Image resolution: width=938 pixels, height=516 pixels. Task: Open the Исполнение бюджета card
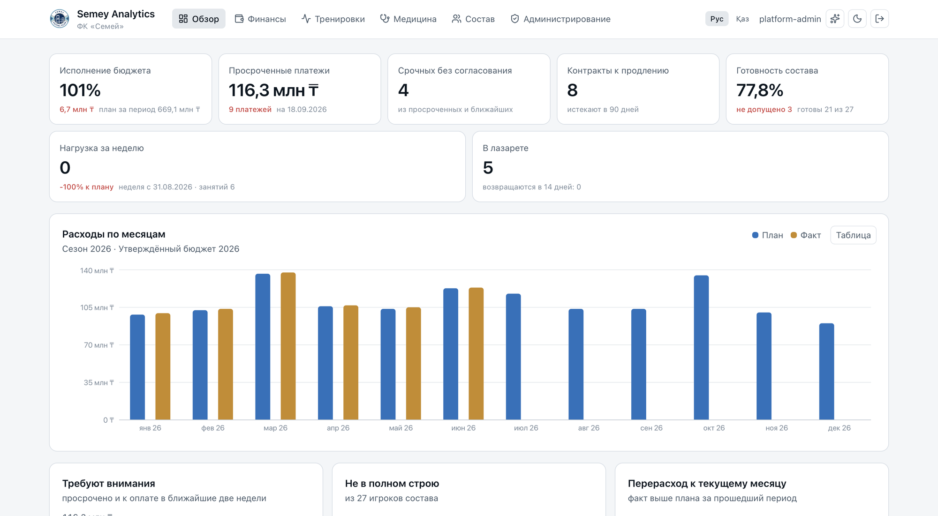click(130, 89)
